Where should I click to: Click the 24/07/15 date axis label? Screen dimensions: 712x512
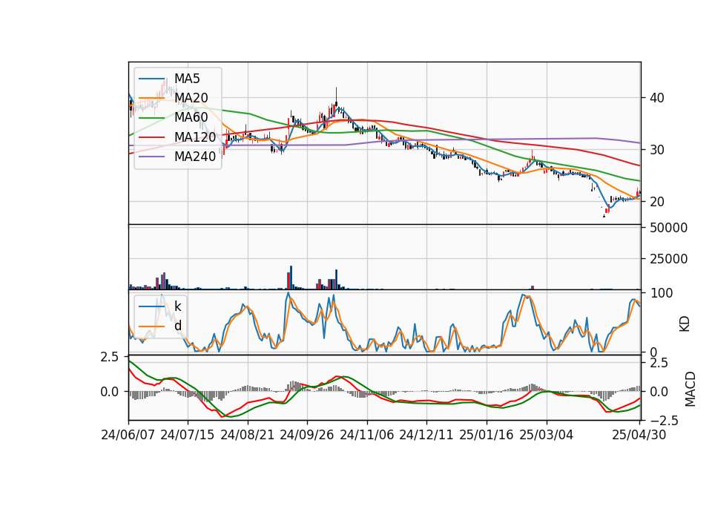pyautogui.click(x=188, y=435)
